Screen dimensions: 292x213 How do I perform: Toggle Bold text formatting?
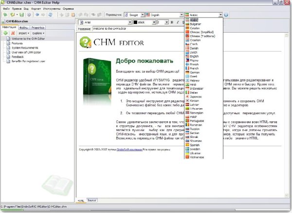(172, 22)
